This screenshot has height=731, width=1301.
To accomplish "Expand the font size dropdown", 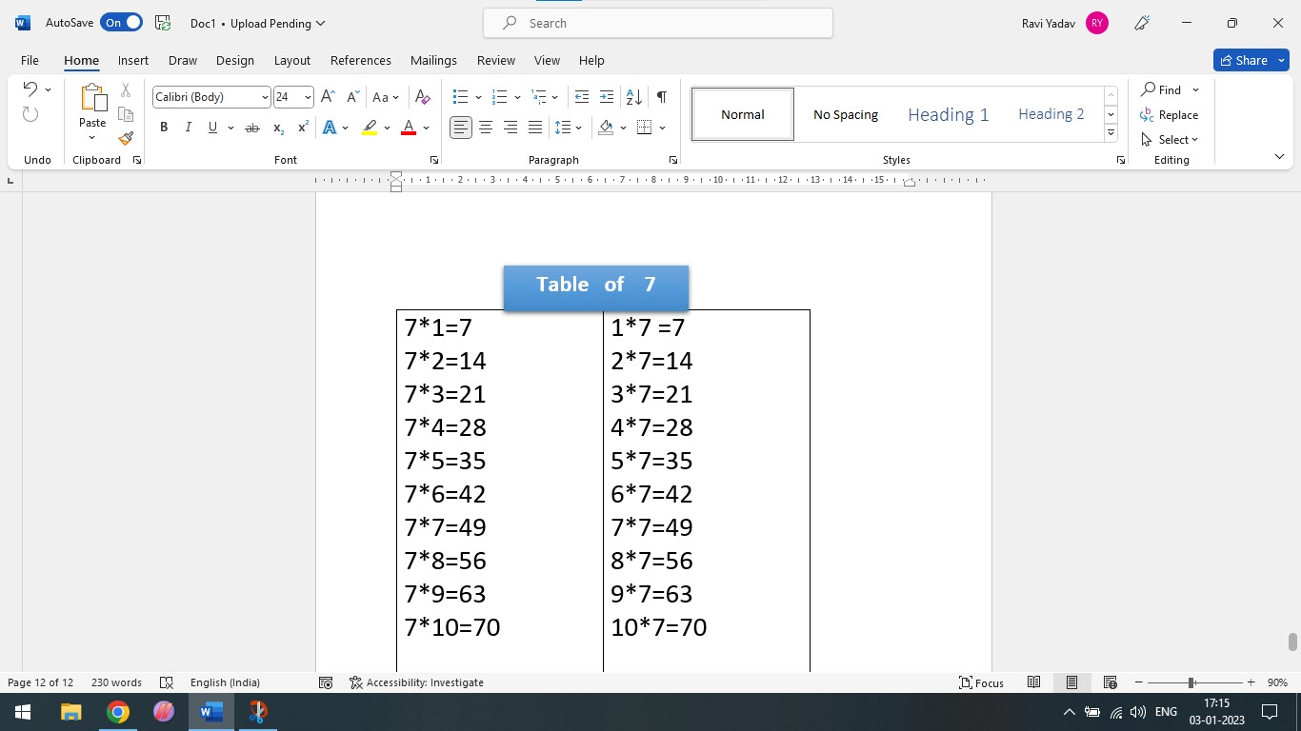I will click(308, 97).
